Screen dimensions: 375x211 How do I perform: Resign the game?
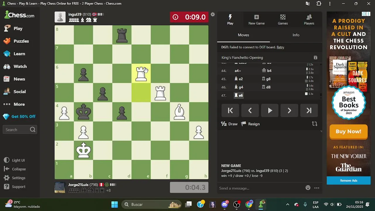(250, 124)
